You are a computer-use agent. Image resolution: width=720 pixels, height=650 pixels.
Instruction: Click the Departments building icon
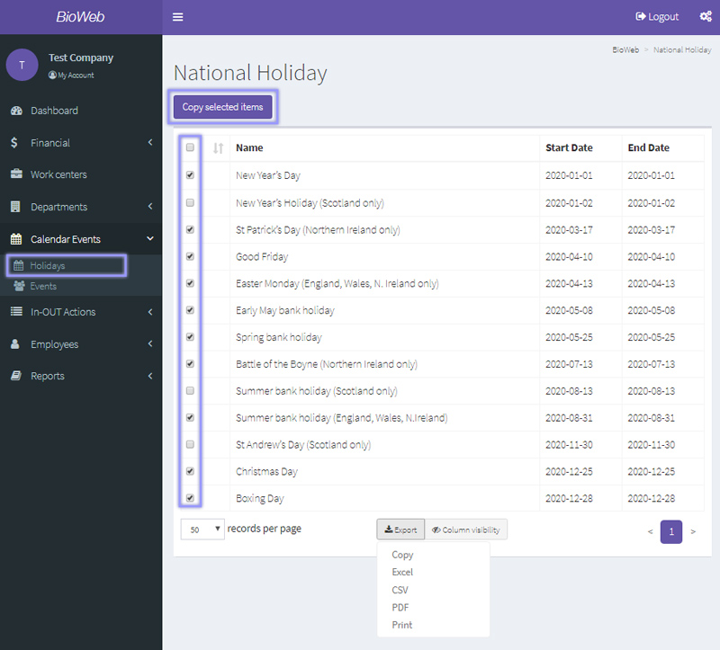[16, 207]
